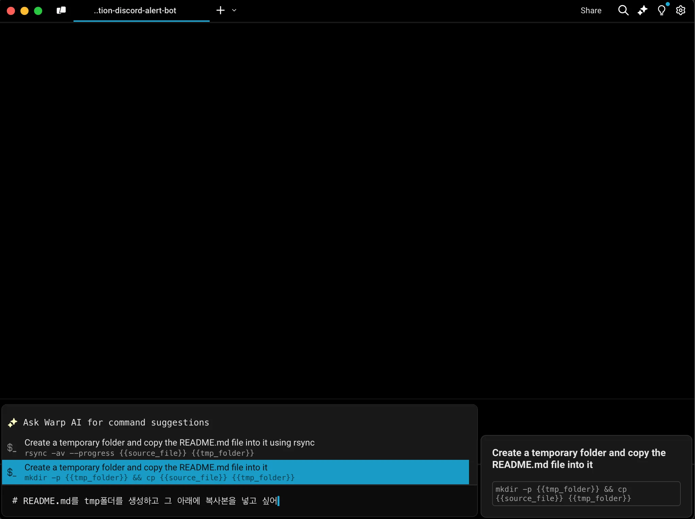Viewport: 695px width, 519px height.
Task: Select the rsync README.md copy suggestion
Action: pyautogui.click(x=169, y=448)
